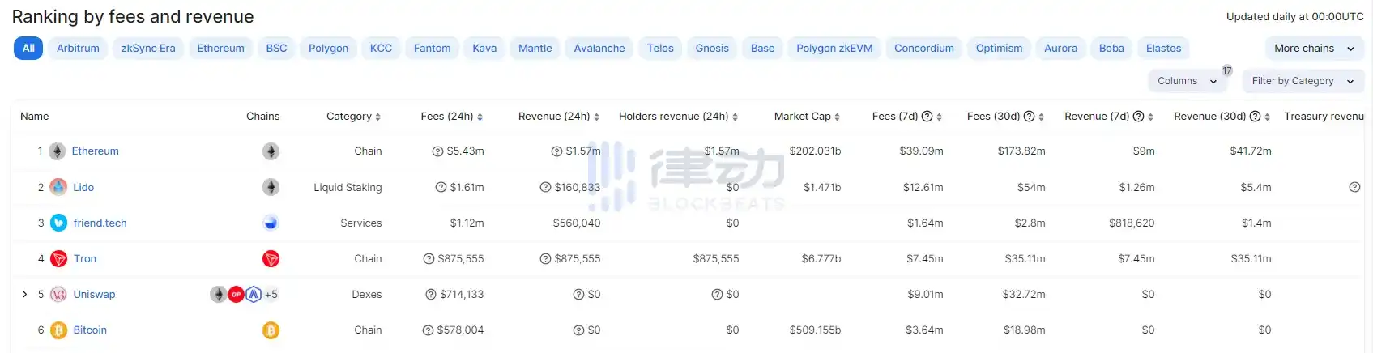
Task: Click the Arbitrum chain icon in Uniswap row
Action: click(254, 294)
